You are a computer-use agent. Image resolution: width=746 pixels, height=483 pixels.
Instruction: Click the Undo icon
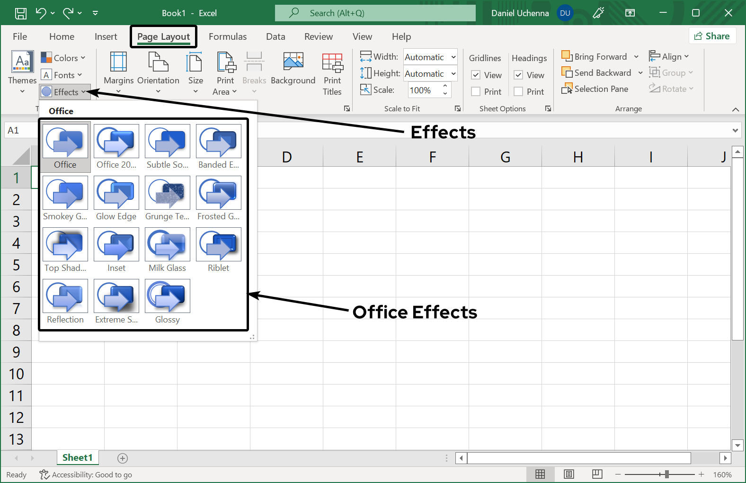point(41,13)
